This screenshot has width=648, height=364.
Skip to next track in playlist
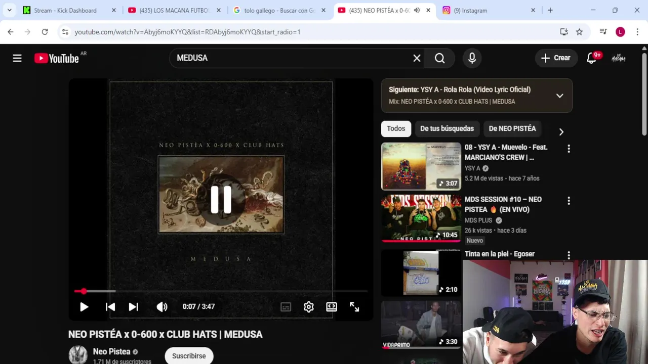133,307
